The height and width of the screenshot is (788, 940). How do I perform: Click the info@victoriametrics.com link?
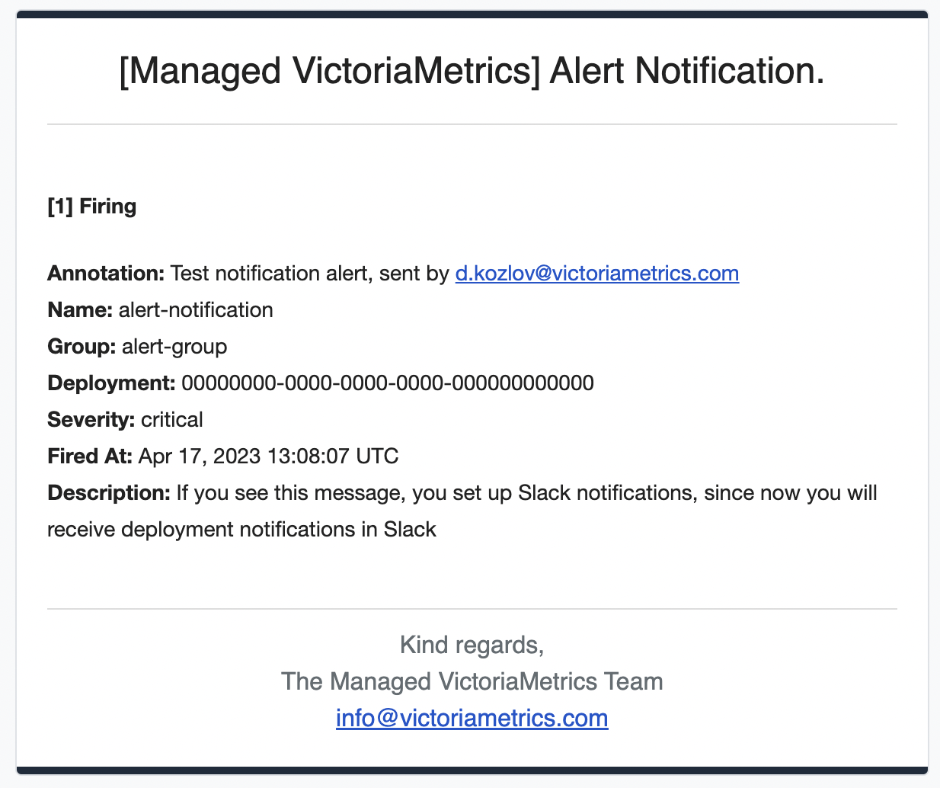point(472,718)
